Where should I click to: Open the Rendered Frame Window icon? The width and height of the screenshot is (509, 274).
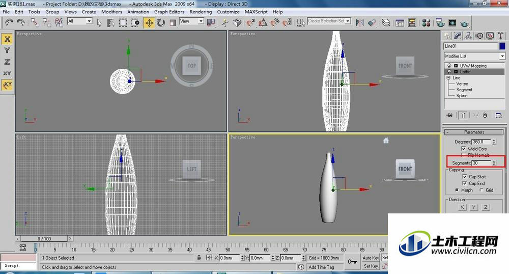(x=452, y=23)
